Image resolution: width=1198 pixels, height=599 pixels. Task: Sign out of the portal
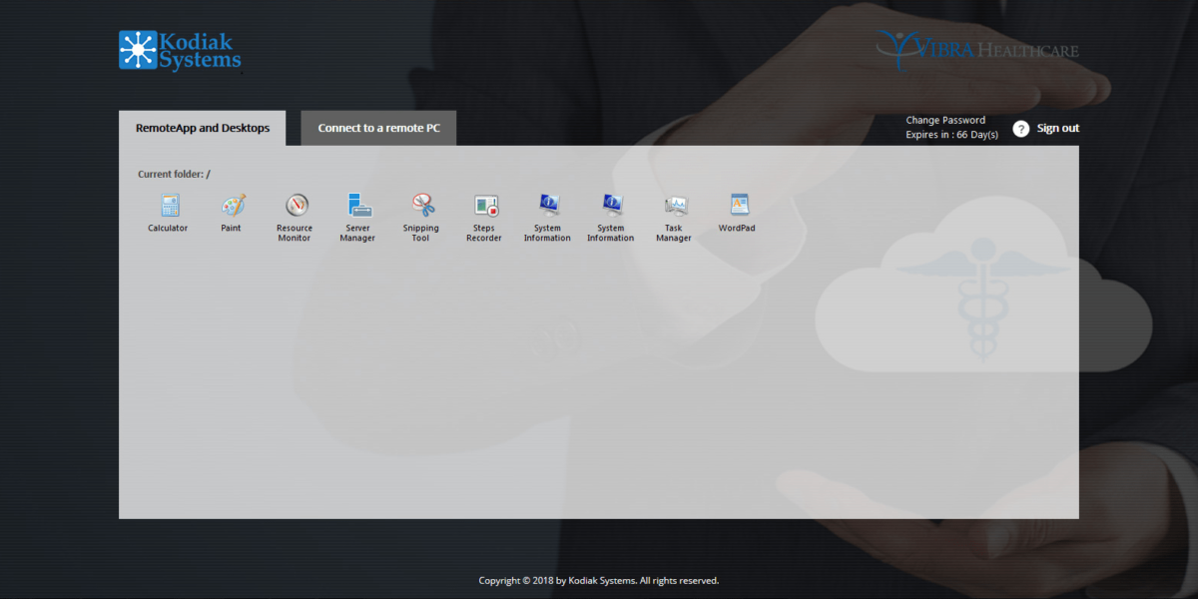[x=1057, y=128]
